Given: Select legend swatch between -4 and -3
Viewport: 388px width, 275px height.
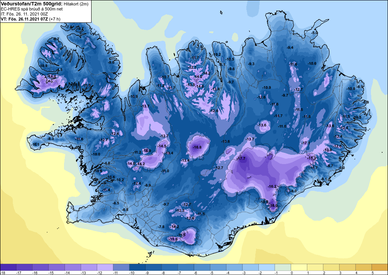Looking at the screenshot, I should coord(234,267).
